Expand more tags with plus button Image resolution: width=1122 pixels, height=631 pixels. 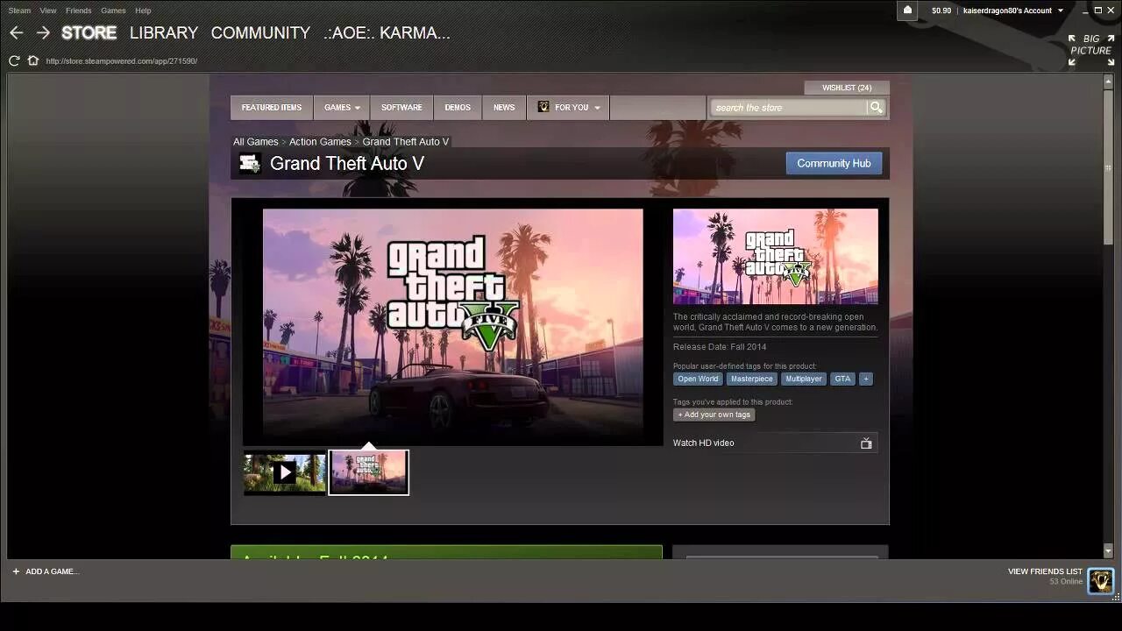pos(865,379)
